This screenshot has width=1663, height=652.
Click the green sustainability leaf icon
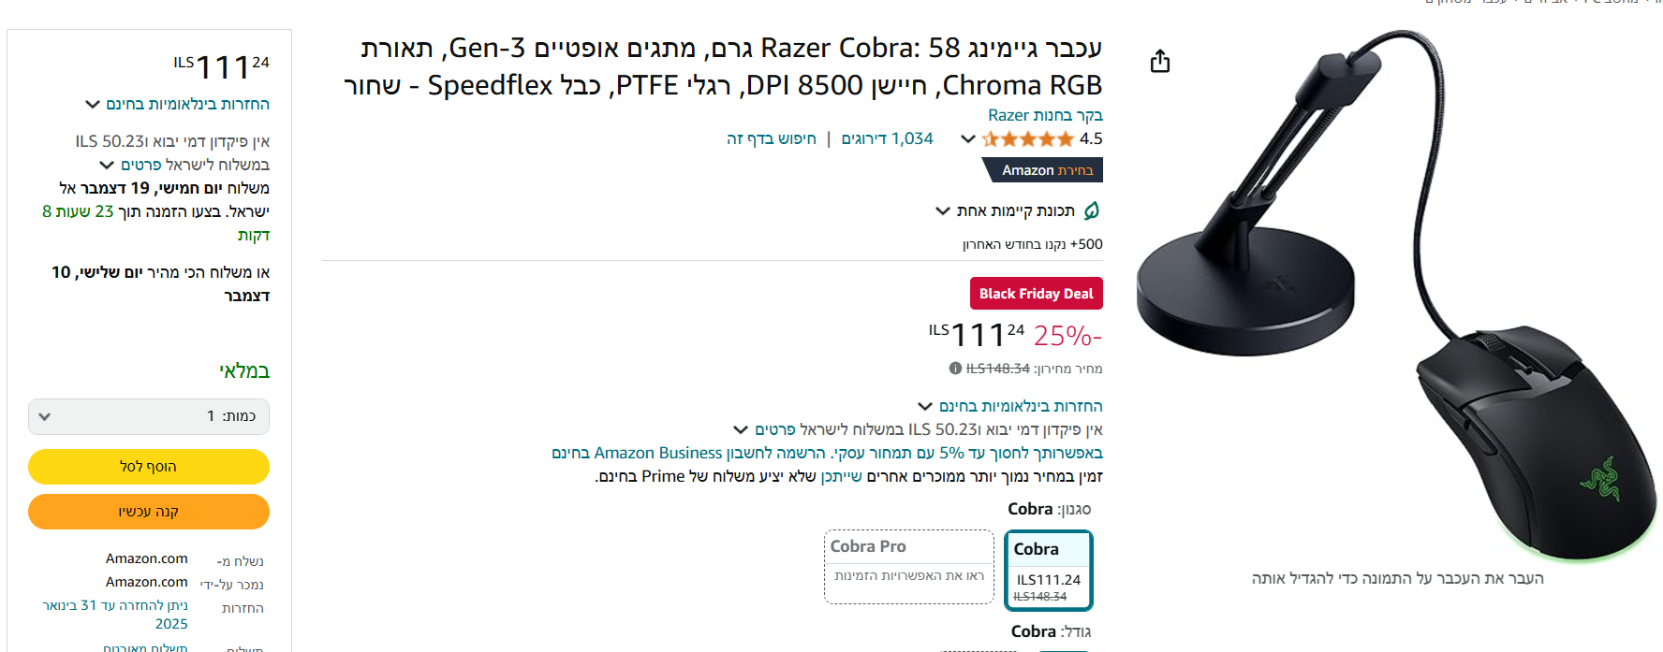1092,210
